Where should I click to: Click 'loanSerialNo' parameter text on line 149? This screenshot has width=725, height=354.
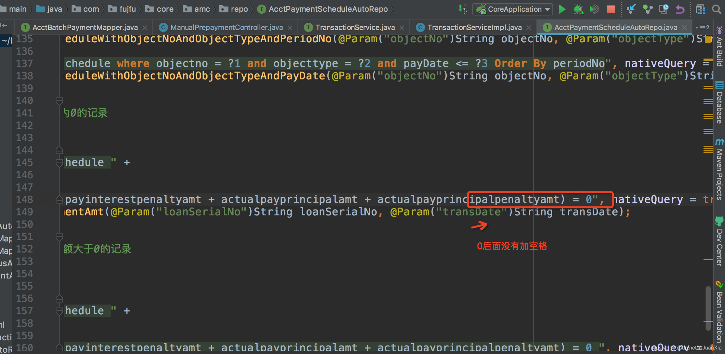pos(338,212)
